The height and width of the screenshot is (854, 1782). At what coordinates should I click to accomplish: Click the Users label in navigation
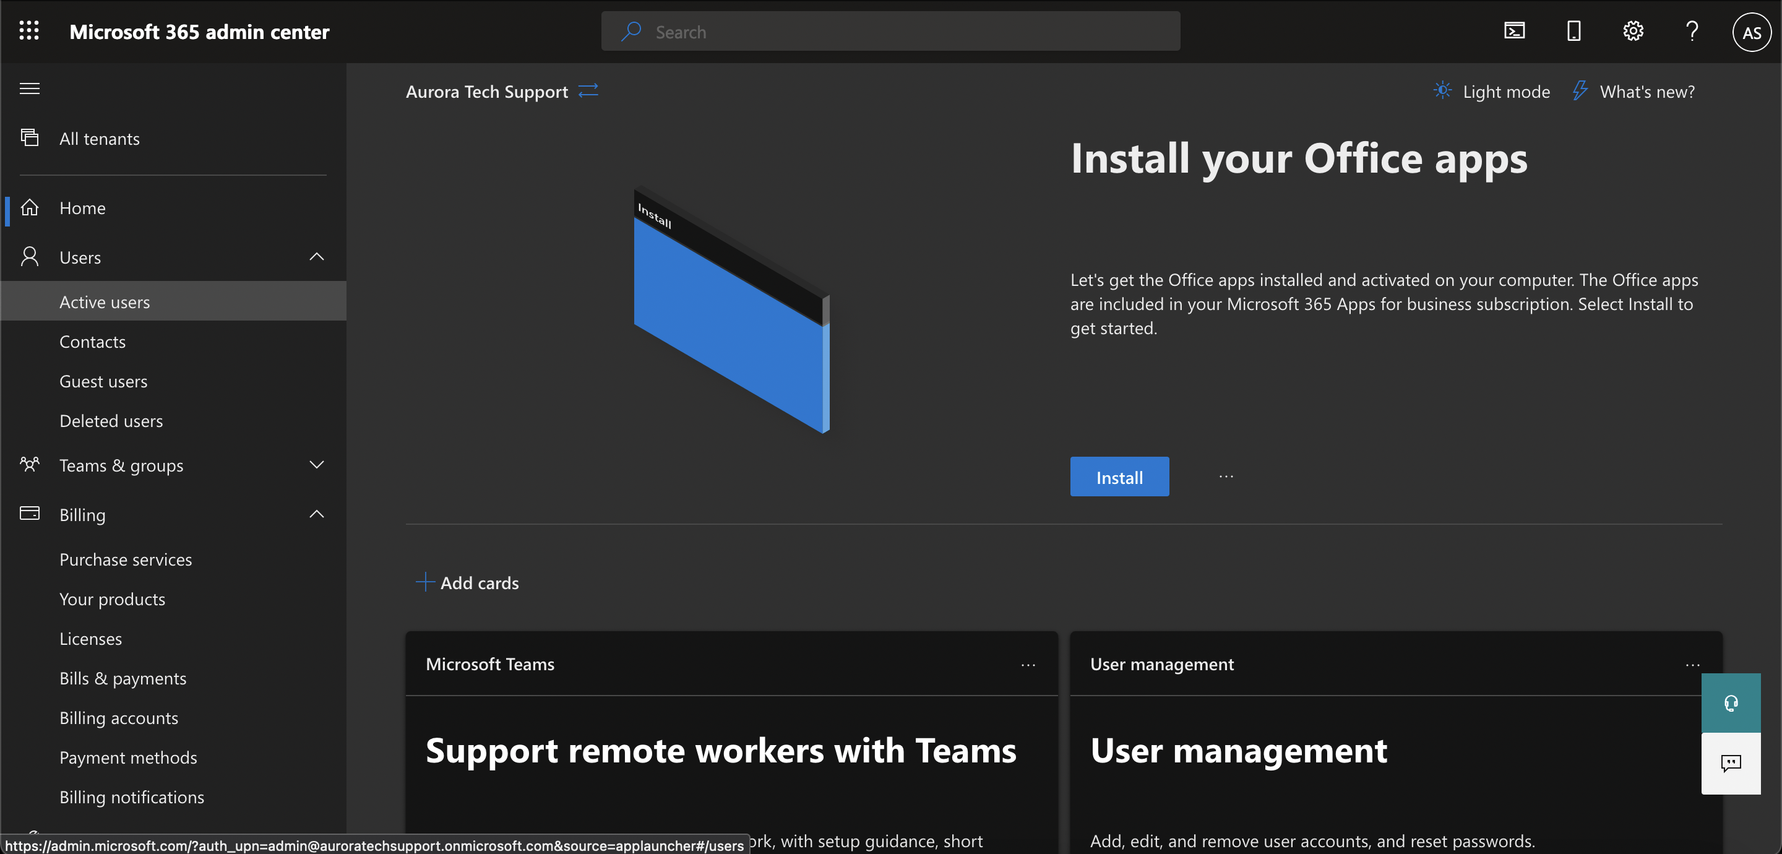tap(80, 257)
